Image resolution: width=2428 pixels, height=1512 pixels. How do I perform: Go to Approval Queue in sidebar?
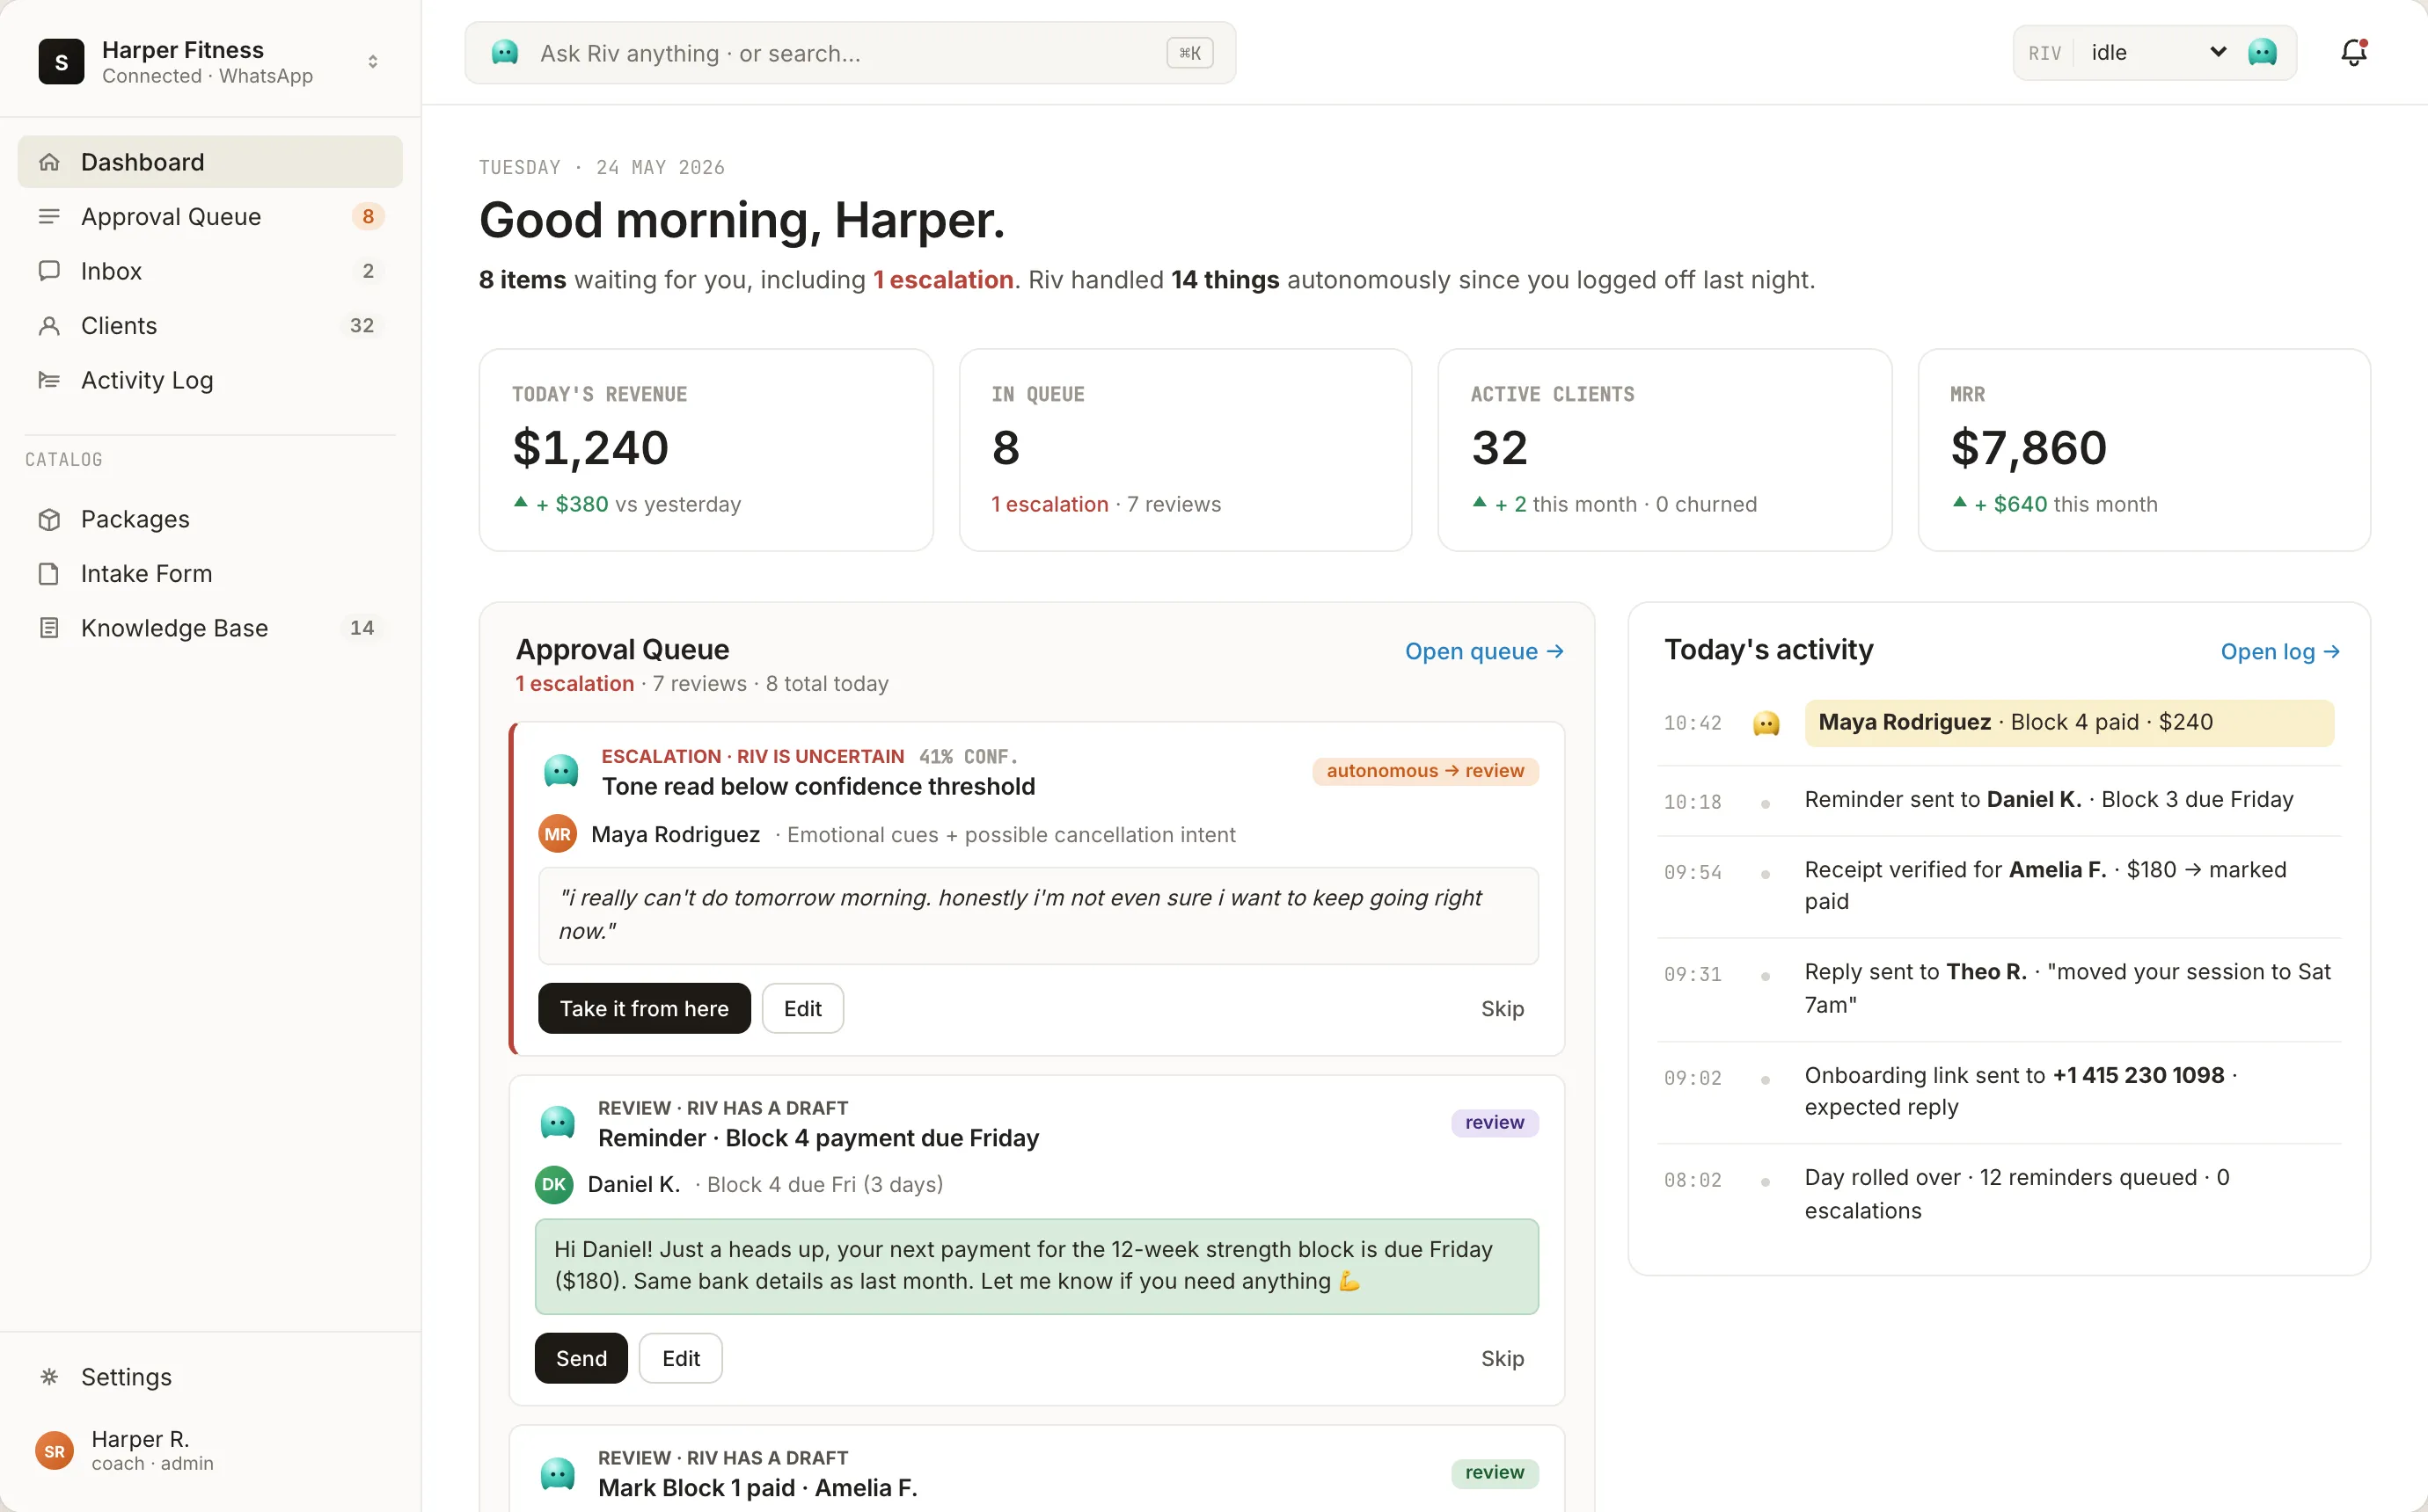point(210,217)
